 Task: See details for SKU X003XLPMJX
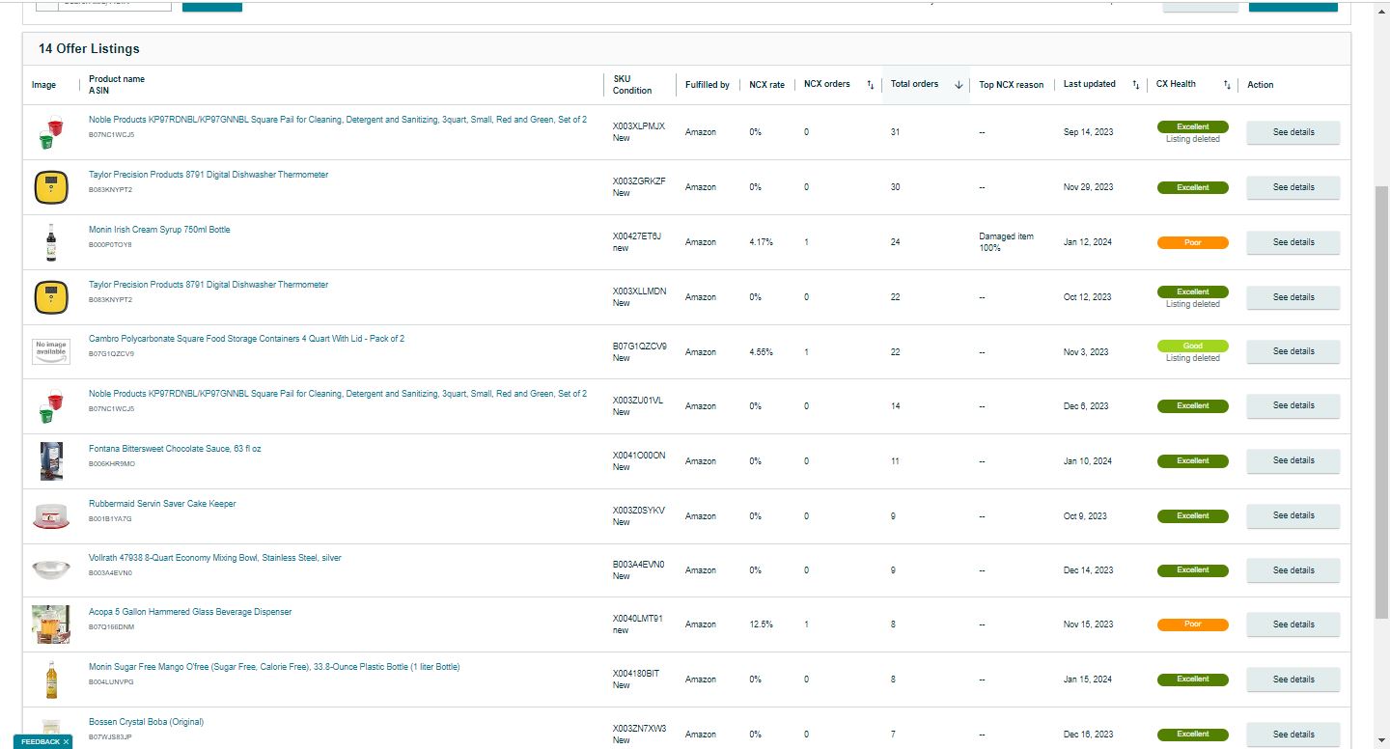(x=1293, y=132)
